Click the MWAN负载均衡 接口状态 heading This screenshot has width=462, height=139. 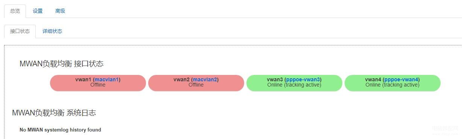[61, 64]
